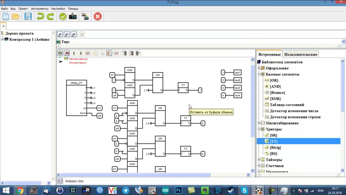Open a project with the folder icon
The width and height of the screenshot is (346, 195).
pyautogui.click(x=16, y=16)
